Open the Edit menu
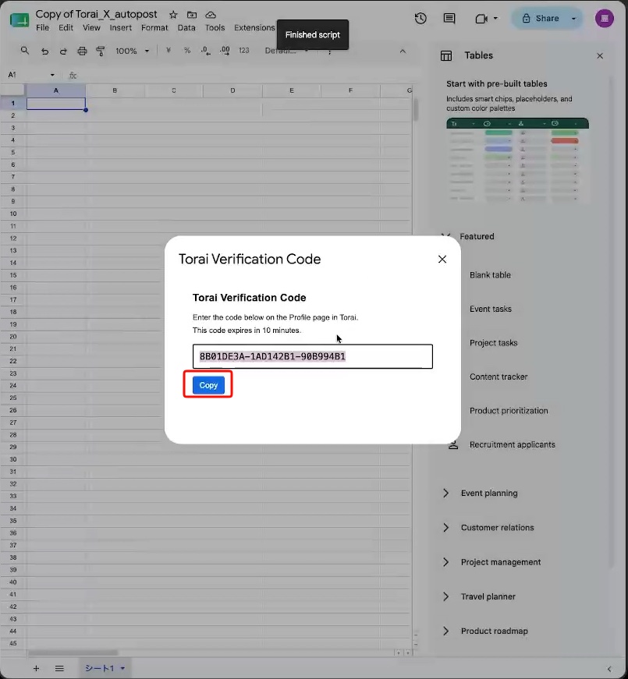 click(66, 28)
